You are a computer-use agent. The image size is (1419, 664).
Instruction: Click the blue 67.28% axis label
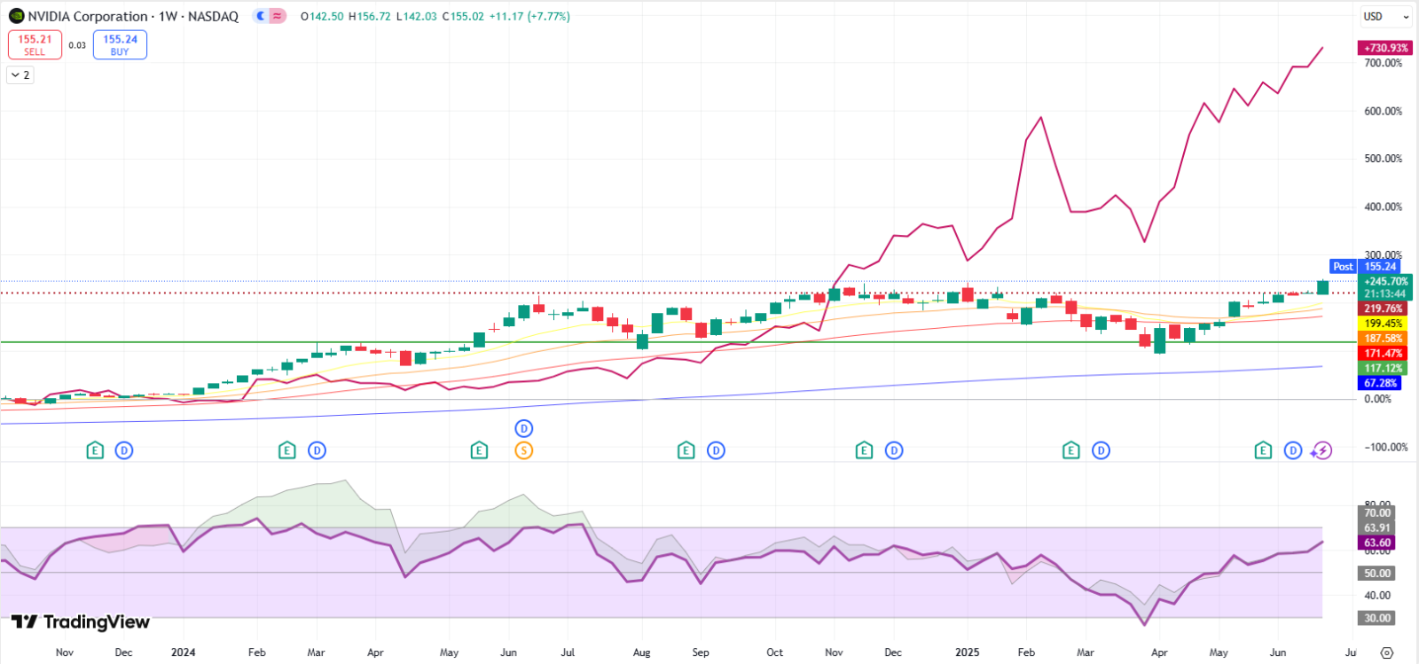(1380, 383)
